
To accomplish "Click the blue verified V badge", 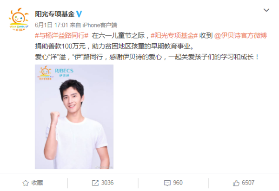I will [79, 14].
